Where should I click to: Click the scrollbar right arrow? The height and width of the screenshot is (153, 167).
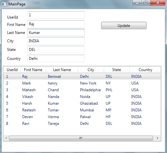[157, 138]
